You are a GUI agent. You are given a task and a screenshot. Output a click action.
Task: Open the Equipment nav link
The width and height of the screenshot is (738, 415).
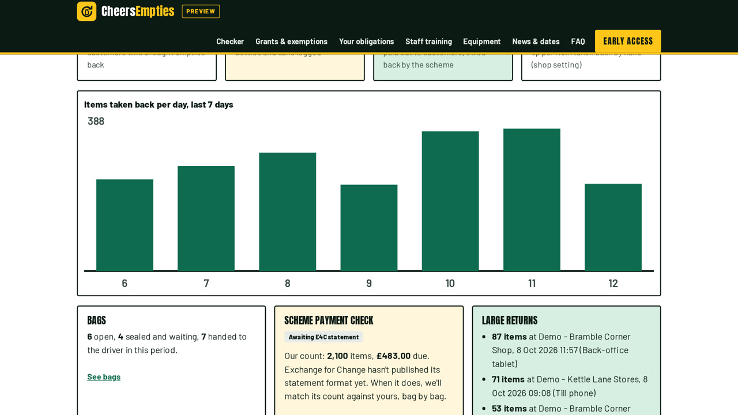pos(482,41)
